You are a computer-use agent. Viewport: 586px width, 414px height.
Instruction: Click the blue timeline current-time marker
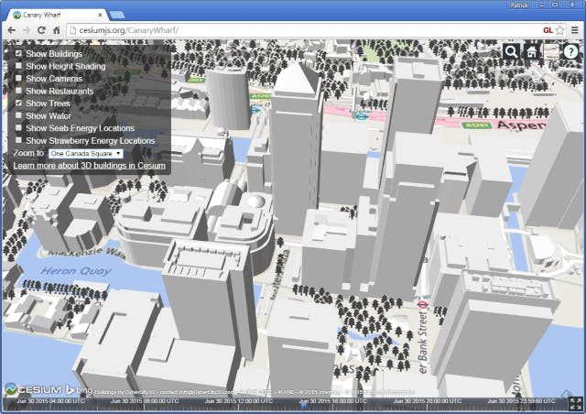[x=304, y=404]
